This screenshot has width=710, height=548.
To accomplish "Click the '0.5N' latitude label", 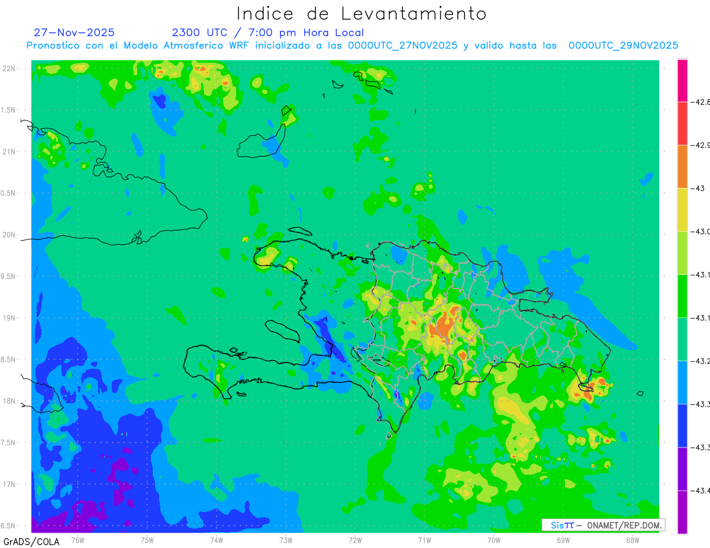I will point(8,193).
